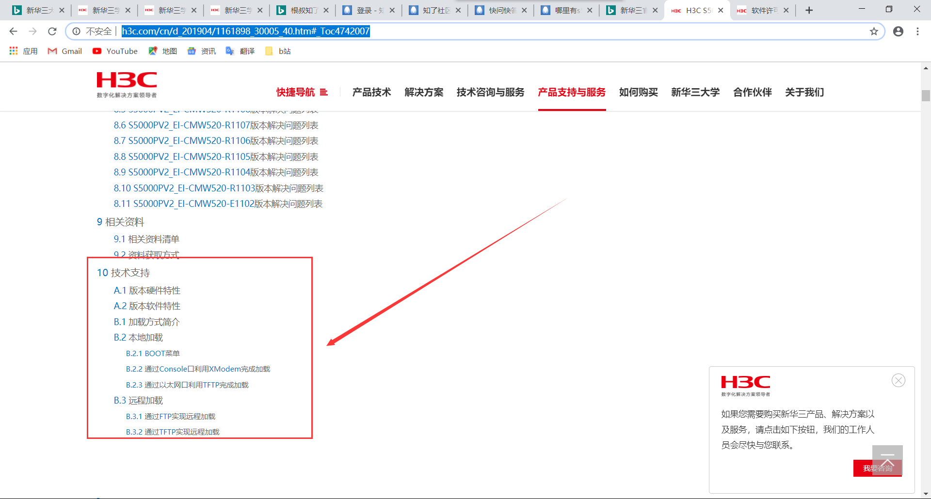
Task: Open the 应用 apps shortcut
Action: click(23, 51)
